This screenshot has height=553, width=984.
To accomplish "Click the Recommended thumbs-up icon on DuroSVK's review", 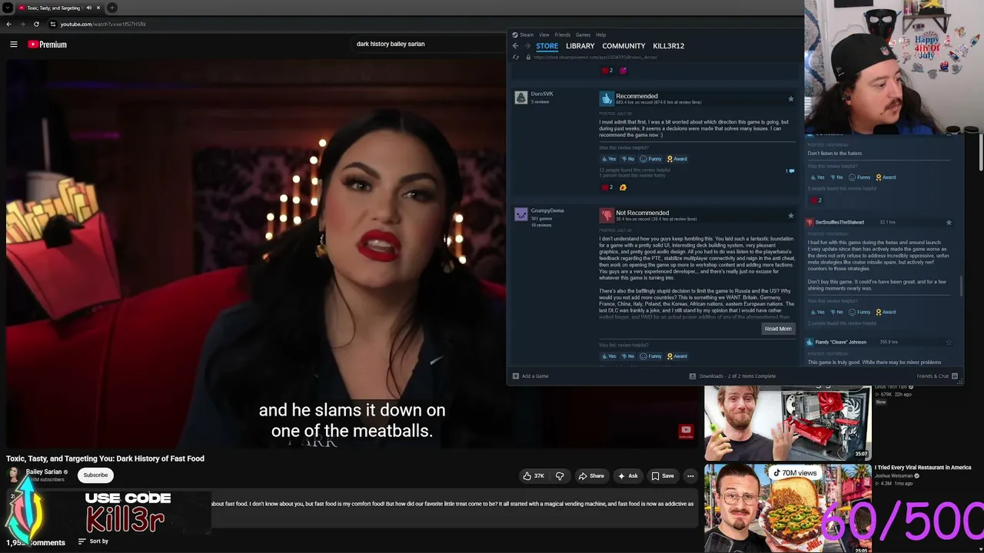I will (x=607, y=98).
